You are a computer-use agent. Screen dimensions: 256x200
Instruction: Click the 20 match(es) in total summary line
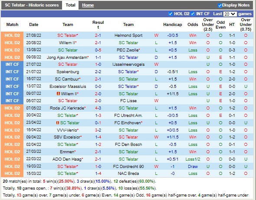79,181
